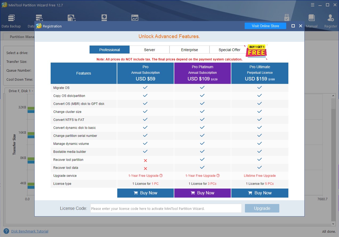The height and width of the screenshot is (237, 339).
Task: Click the Change cluster size row label
Action: [x=67, y=112]
